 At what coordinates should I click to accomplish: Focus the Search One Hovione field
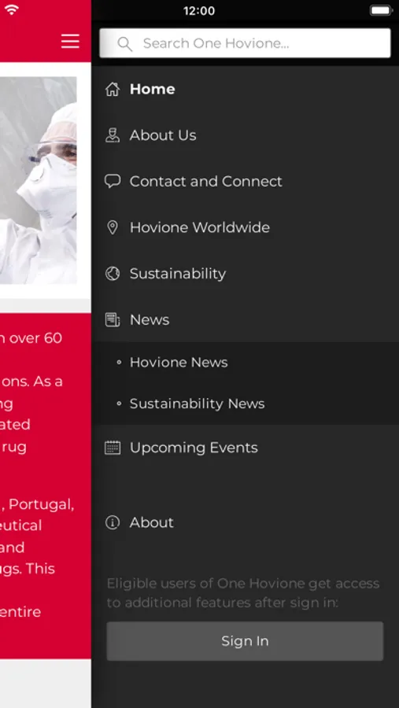(245, 43)
